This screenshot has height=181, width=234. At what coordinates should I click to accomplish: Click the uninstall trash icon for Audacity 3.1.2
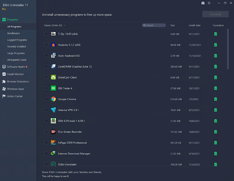click(x=216, y=45)
